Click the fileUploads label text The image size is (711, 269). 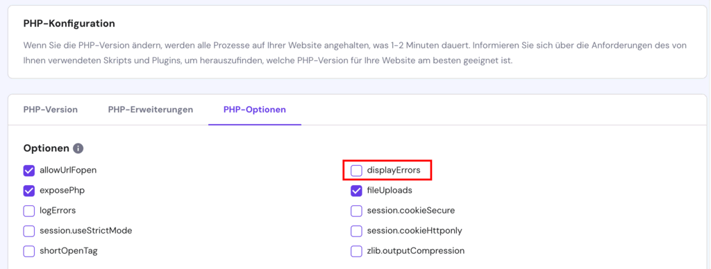(390, 191)
